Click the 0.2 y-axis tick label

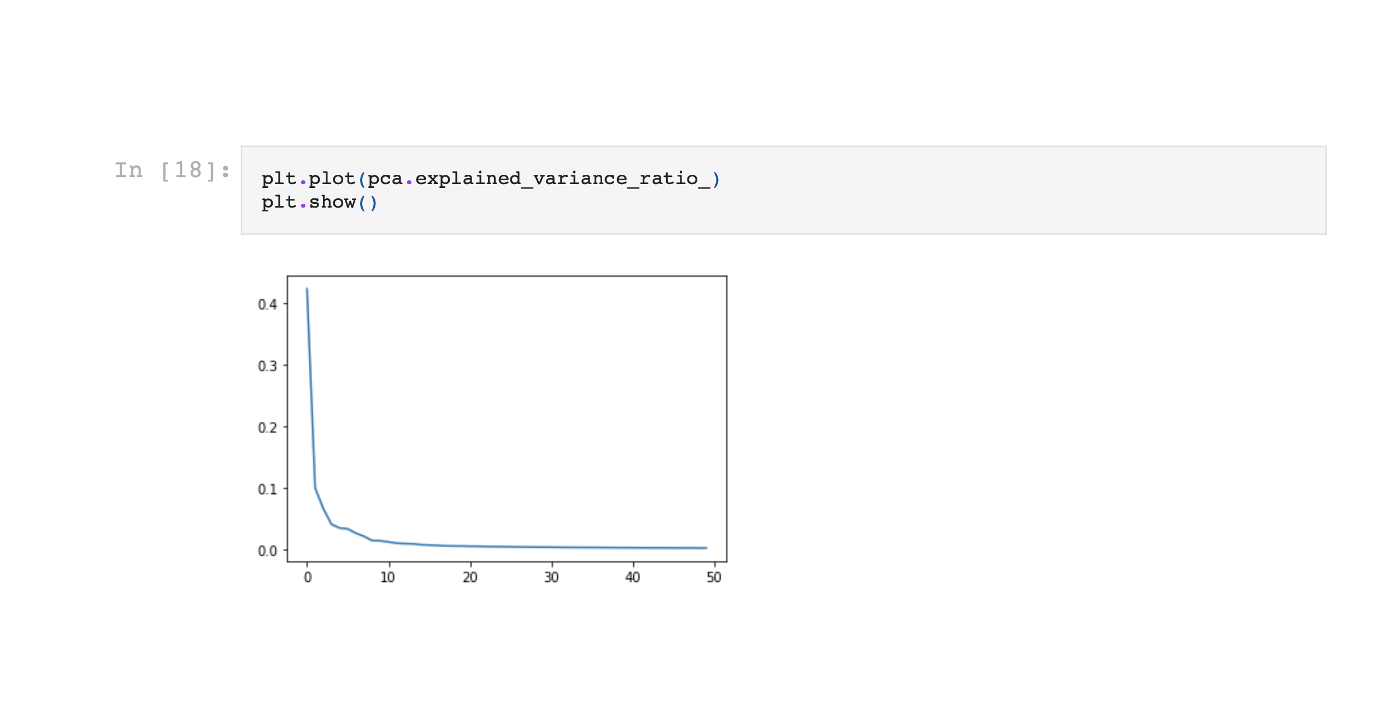(x=267, y=428)
